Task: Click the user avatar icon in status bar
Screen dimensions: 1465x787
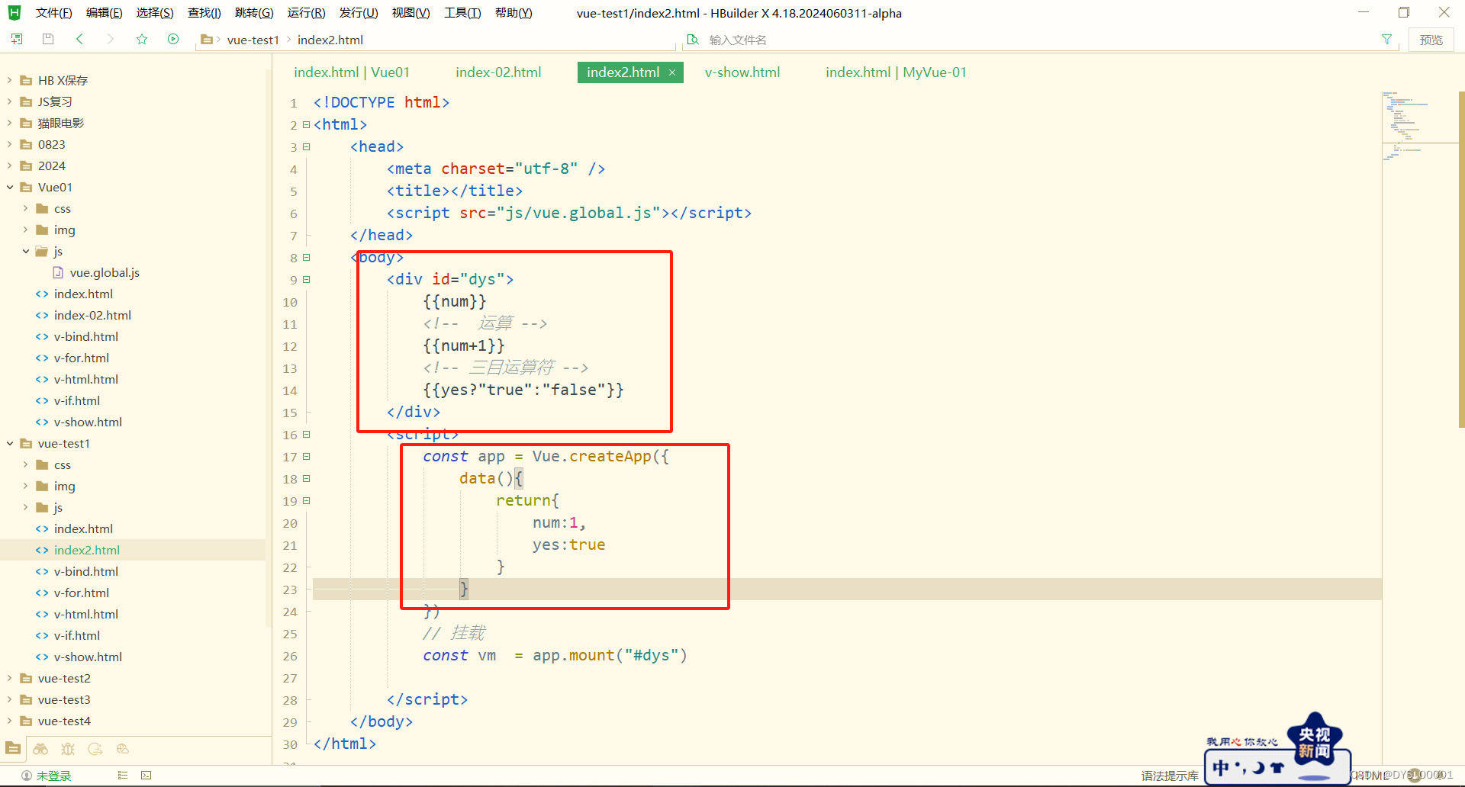Action: (x=27, y=776)
